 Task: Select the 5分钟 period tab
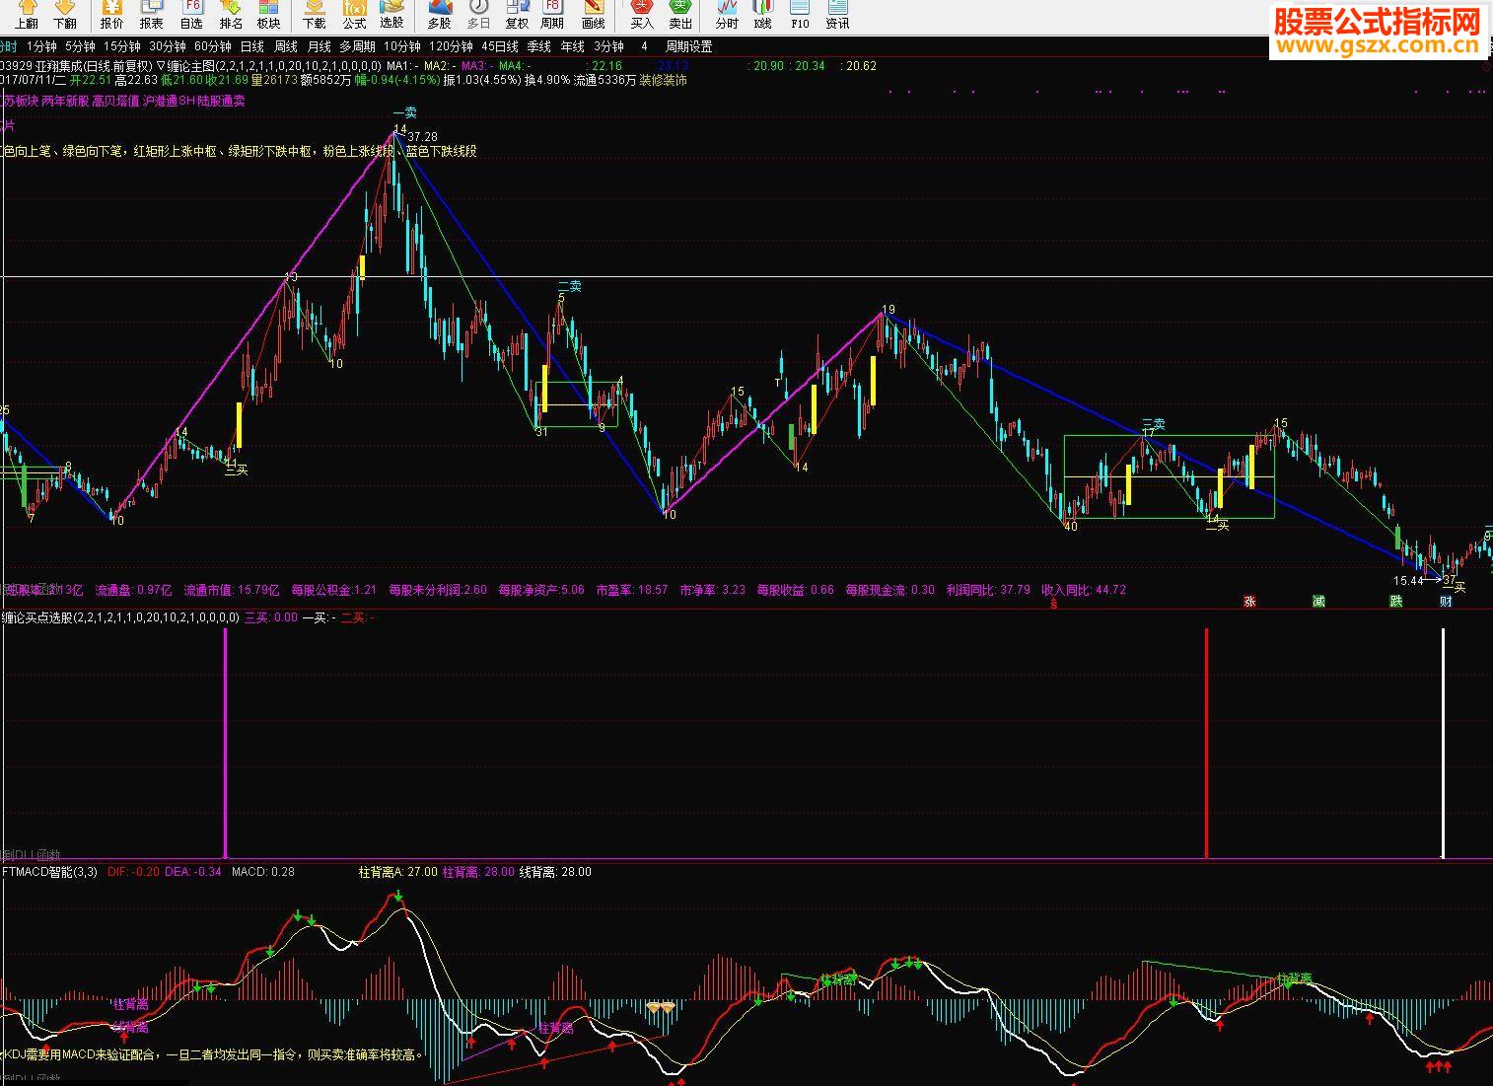80,46
